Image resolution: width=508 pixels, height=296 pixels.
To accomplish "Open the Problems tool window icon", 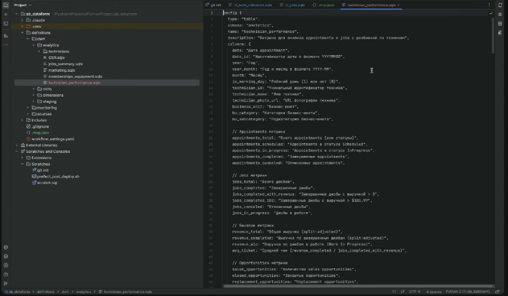I will [x=6, y=274].
